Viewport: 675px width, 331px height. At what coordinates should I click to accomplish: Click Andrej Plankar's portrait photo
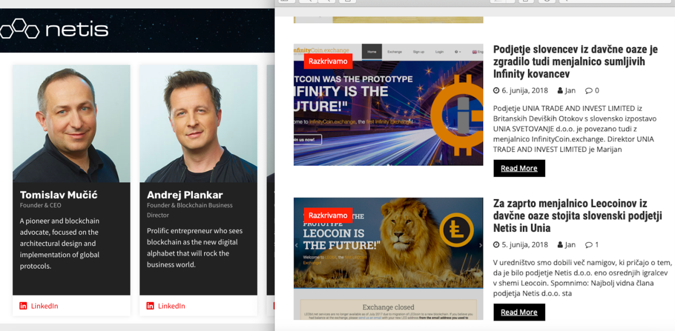(199, 123)
